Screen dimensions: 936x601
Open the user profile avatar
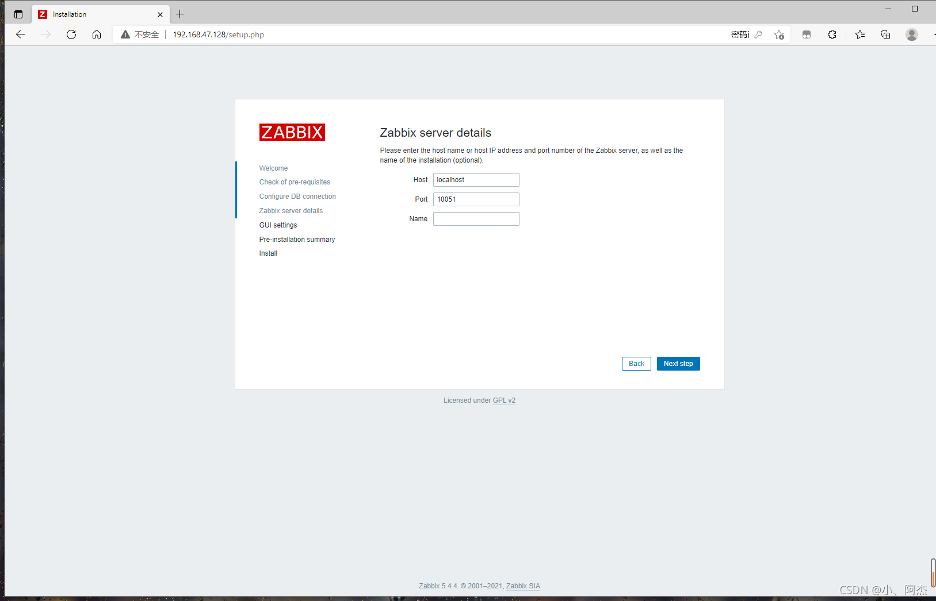click(x=912, y=34)
